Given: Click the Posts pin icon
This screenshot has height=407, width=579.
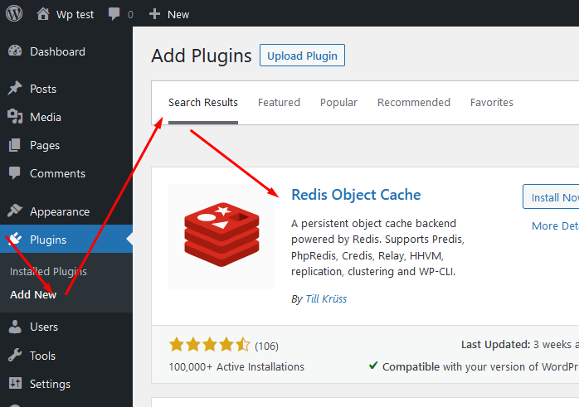Looking at the screenshot, I should pyautogui.click(x=15, y=89).
